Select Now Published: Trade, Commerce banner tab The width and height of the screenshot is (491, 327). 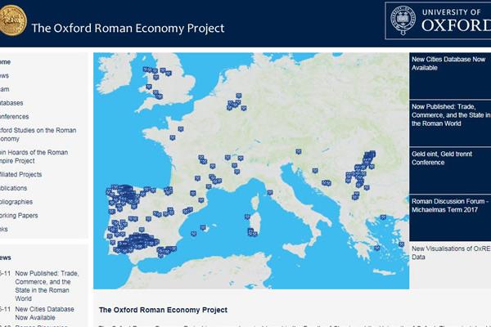(450, 123)
